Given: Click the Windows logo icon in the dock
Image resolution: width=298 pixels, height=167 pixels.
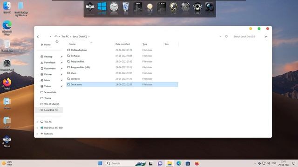Looking at the screenshot, I should 102,6.
